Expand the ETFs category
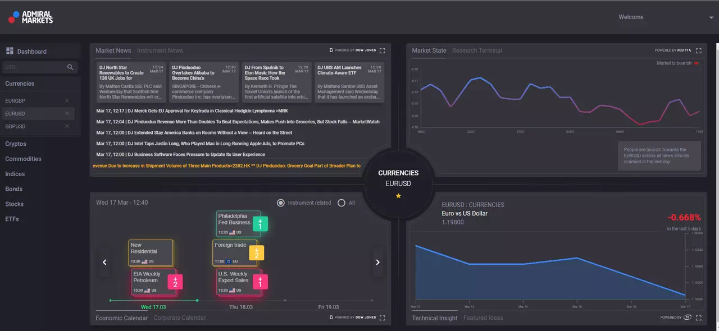Viewport: 719px width, 331px height. 12,219
